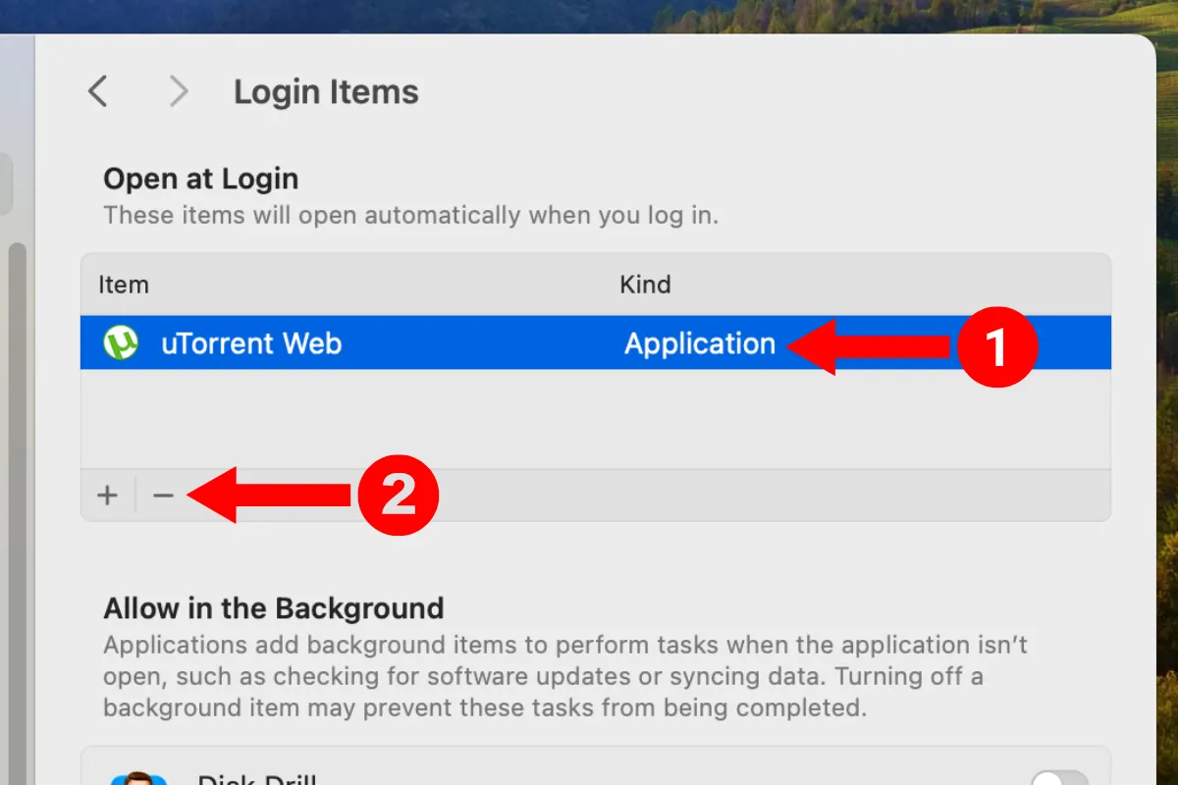
Task: Click the forward chevron arrow
Action: click(178, 92)
